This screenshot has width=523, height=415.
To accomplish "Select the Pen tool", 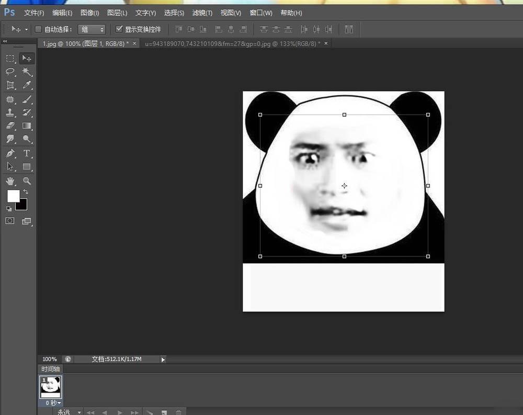I will tap(10, 153).
